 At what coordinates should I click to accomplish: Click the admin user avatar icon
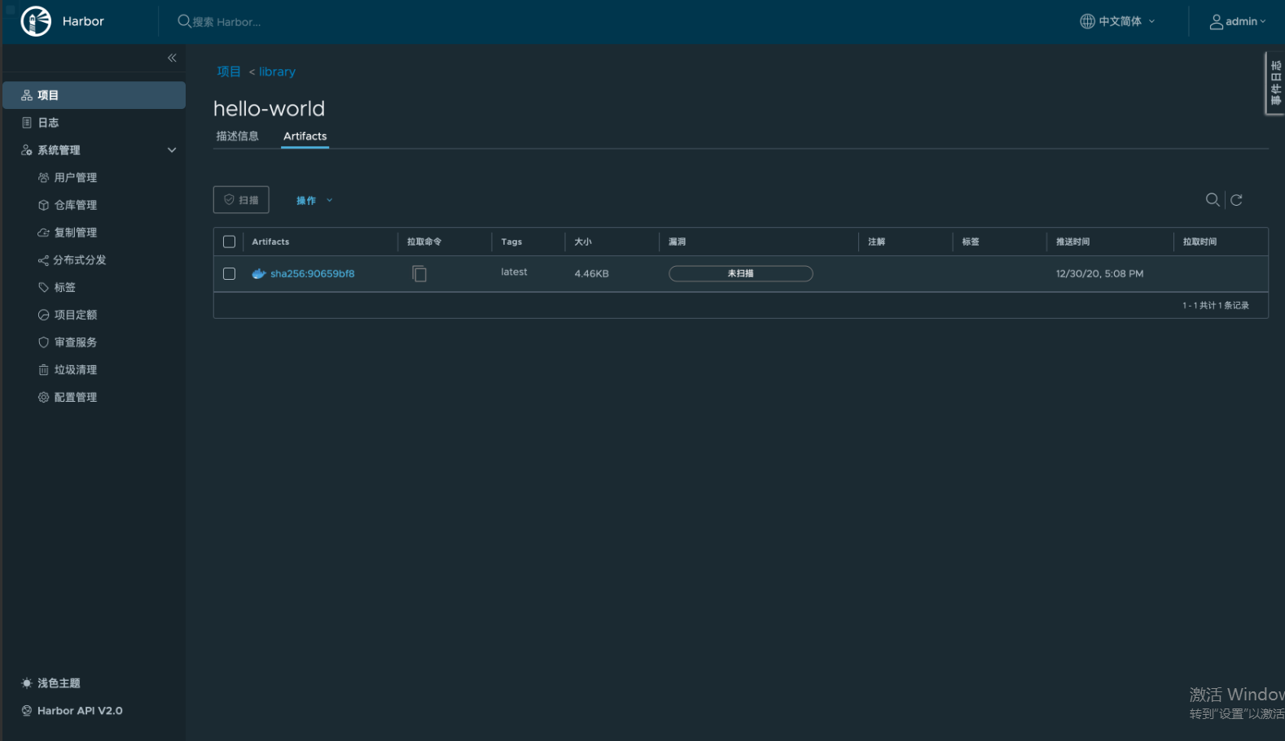point(1216,22)
